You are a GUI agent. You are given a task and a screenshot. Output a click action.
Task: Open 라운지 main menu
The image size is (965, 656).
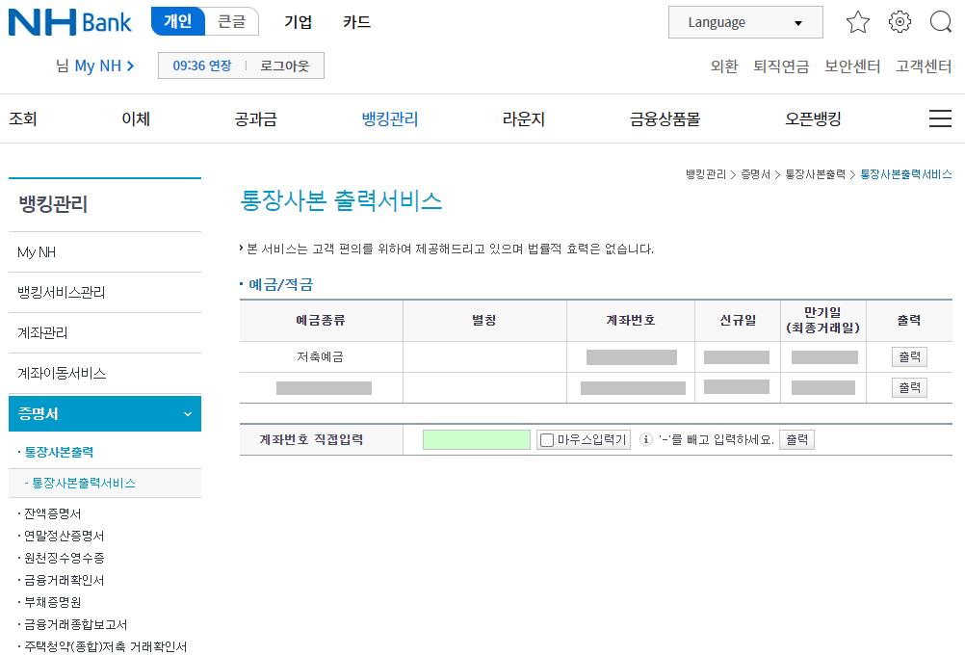pos(524,118)
